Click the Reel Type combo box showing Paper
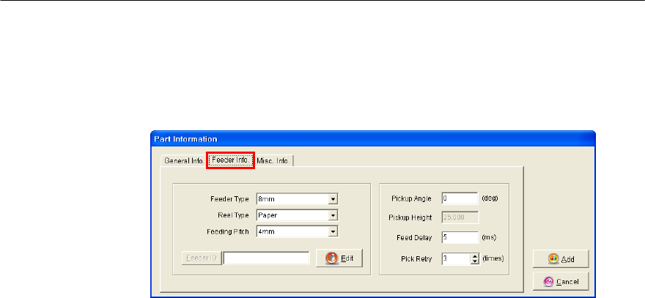This screenshot has height=298, width=645. coord(297,215)
